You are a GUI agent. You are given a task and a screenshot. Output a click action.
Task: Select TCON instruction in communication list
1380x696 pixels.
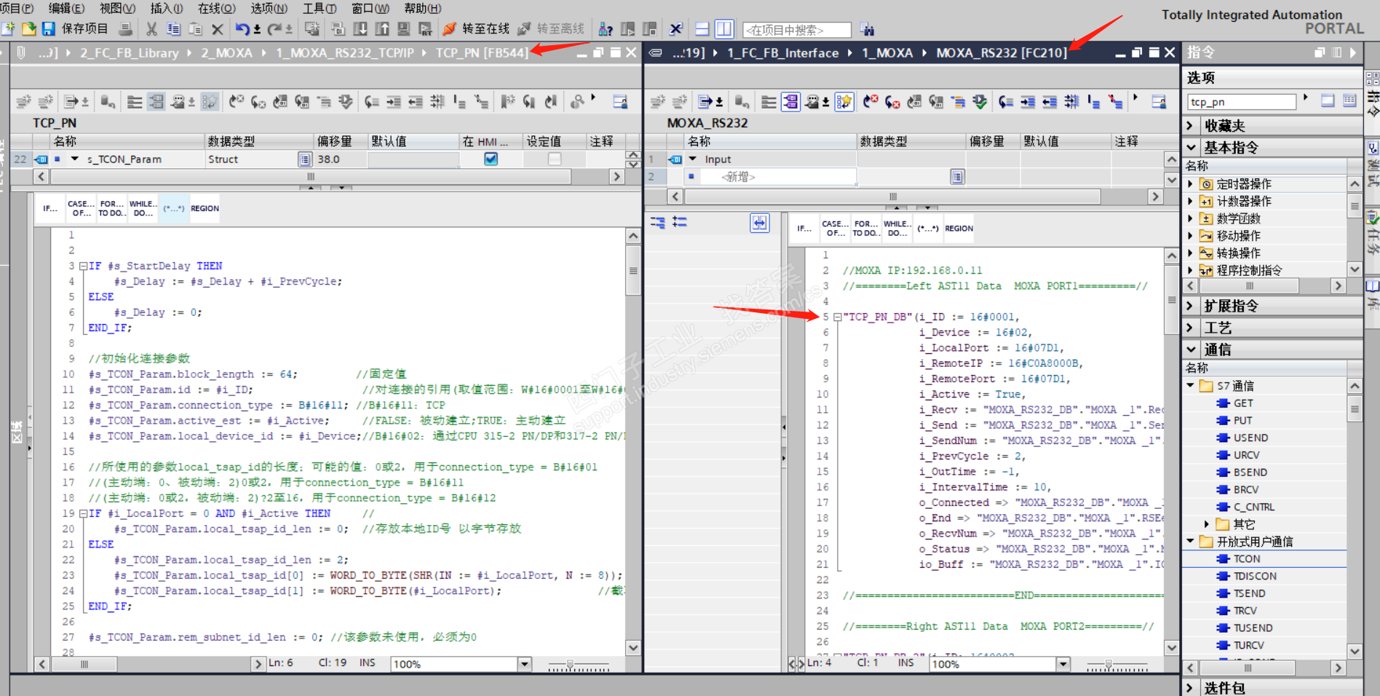[1246, 559]
